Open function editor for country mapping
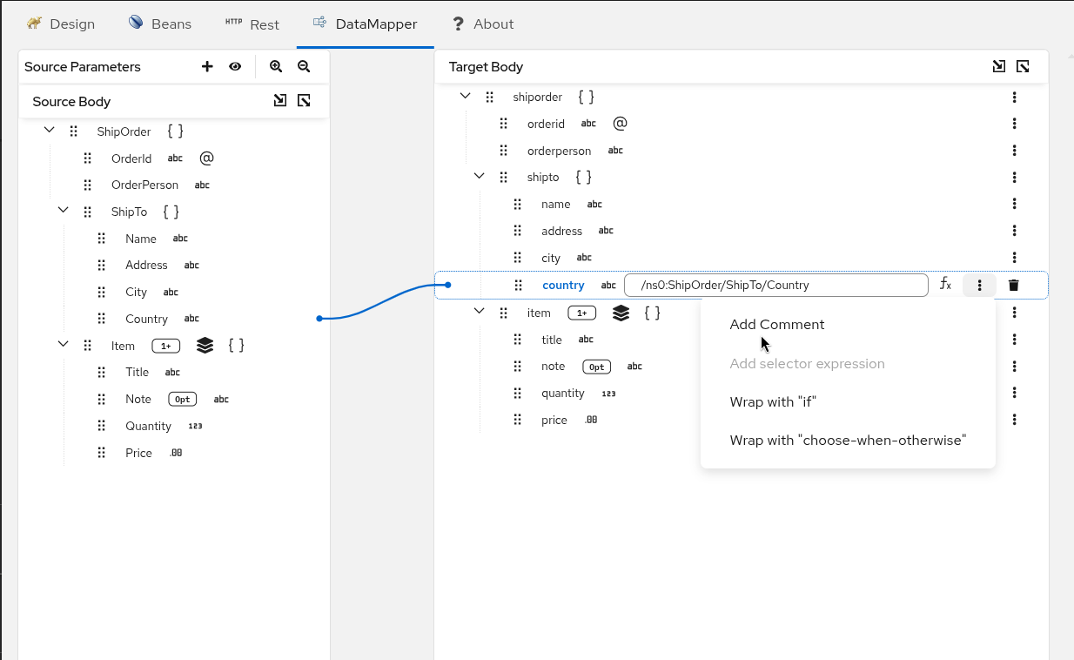1074x660 pixels. click(x=945, y=285)
